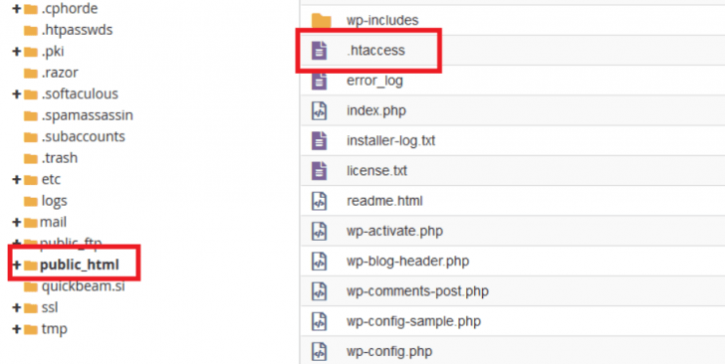Click the .htaccess file icon
Screen dimensions: 725x364
point(319,51)
